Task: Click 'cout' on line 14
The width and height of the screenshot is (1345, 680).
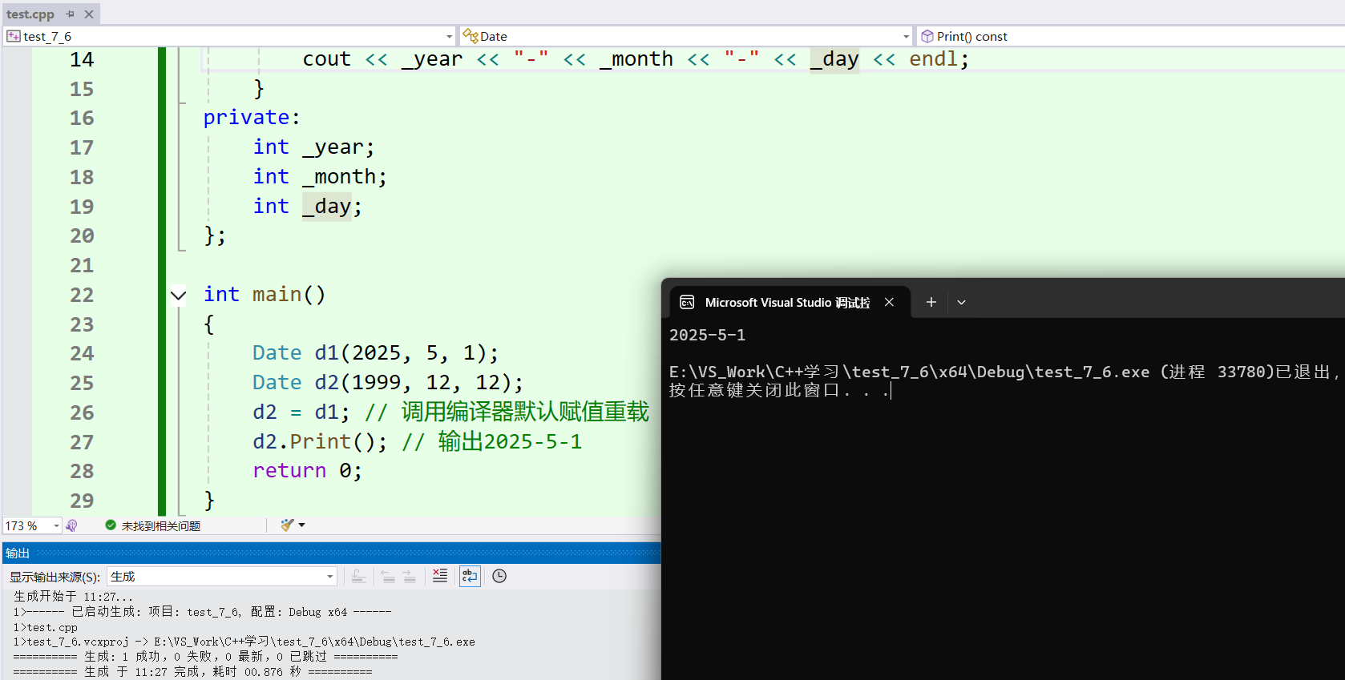Action: [x=326, y=59]
